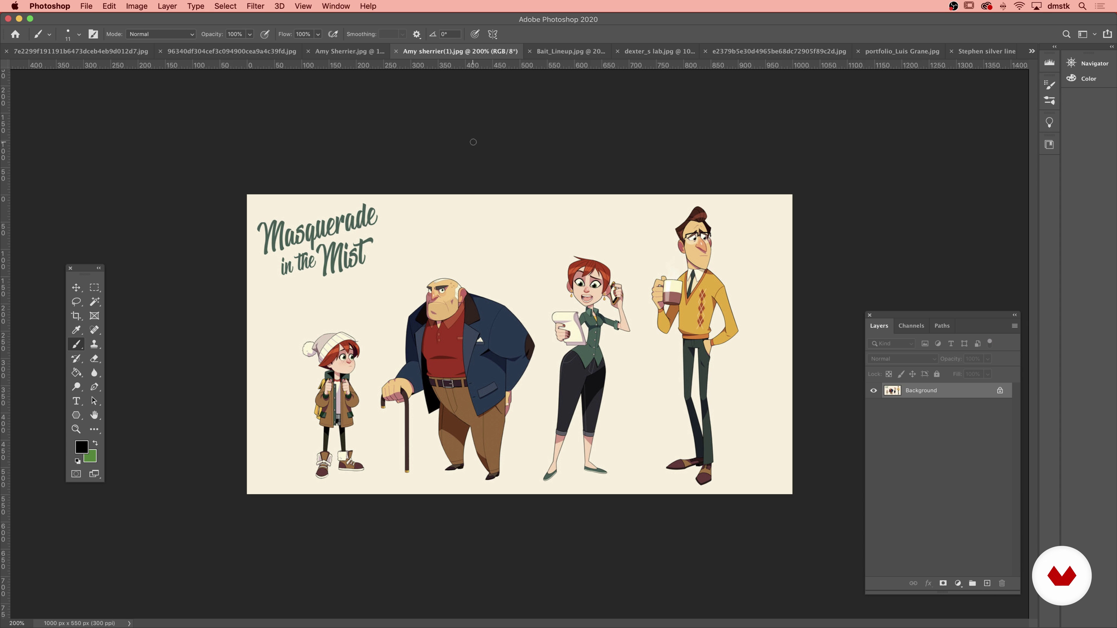1117x628 pixels.
Task: Select the Horizontal Type tool
Action: [x=76, y=401]
